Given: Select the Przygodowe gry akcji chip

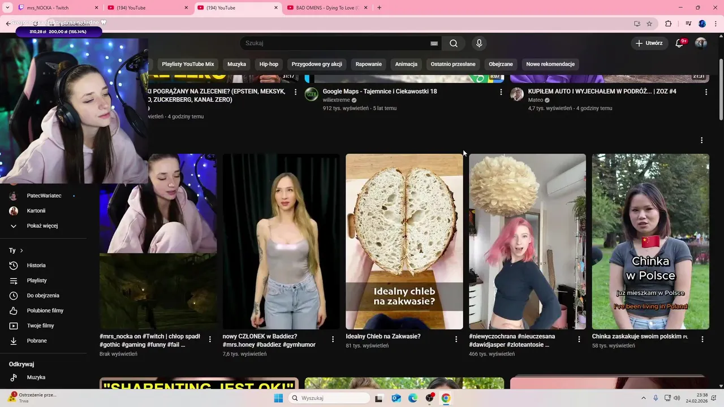Looking at the screenshot, I should [317, 64].
